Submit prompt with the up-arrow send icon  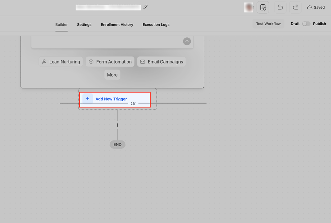coord(187,41)
